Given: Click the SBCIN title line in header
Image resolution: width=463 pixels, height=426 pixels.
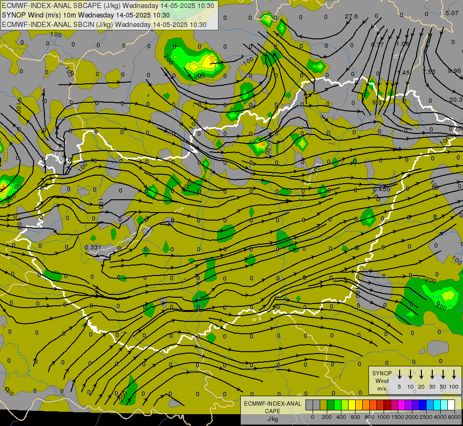Looking at the screenshot, I should (x=104, y=25).
